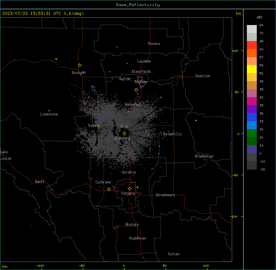
Task: Click the -30 value on the dBZ scale
Action: [x=262, y=169]
